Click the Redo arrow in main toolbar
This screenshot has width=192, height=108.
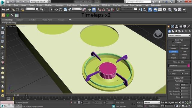tap(8, 9)
